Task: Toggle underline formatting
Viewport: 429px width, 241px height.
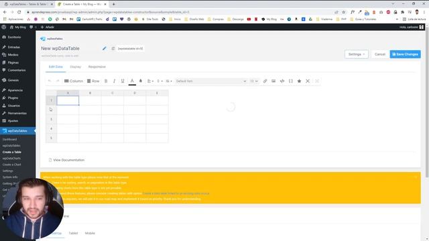Action: point(123,81)
